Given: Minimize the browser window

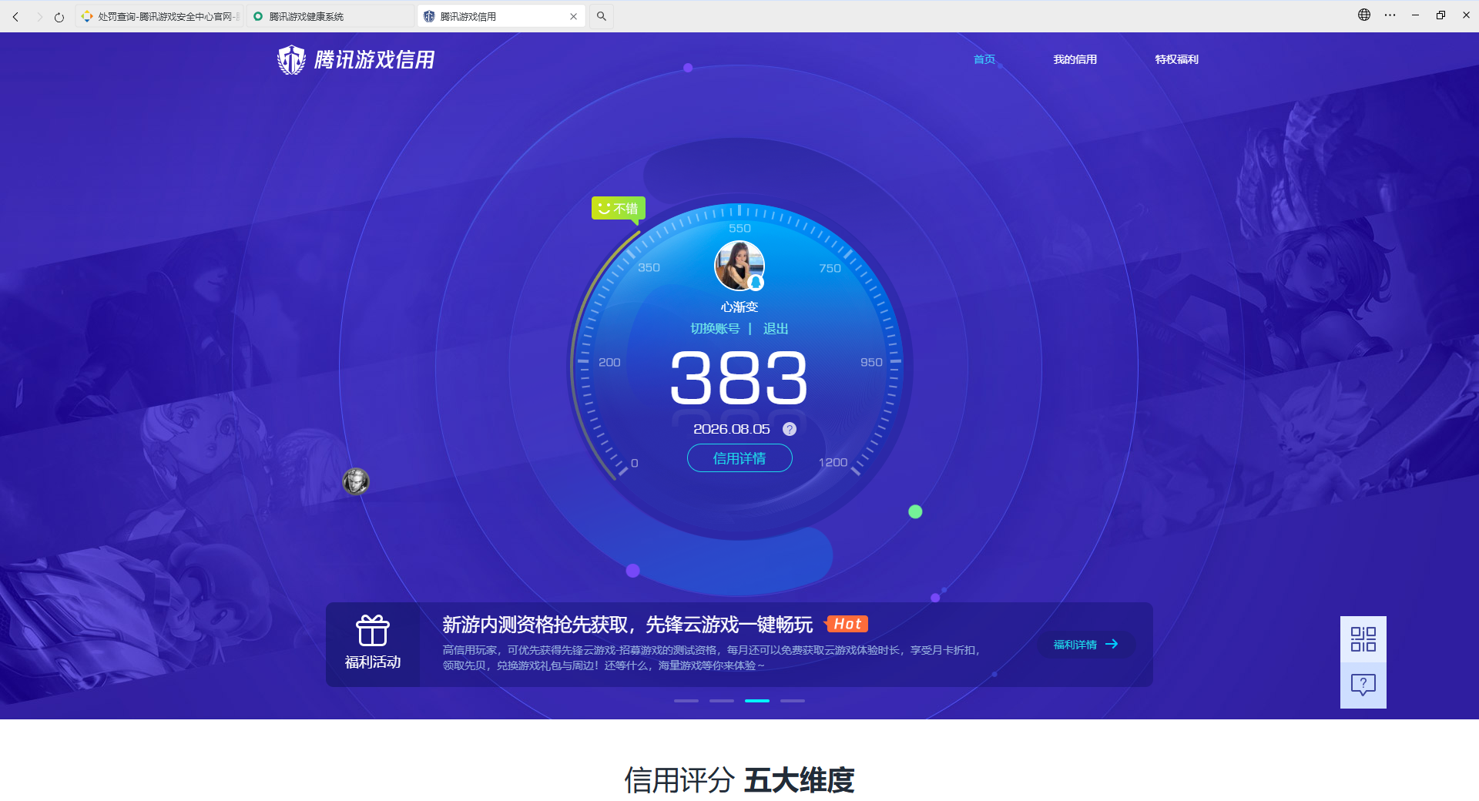Looking at the screenshot, I should pos(1415,15).
